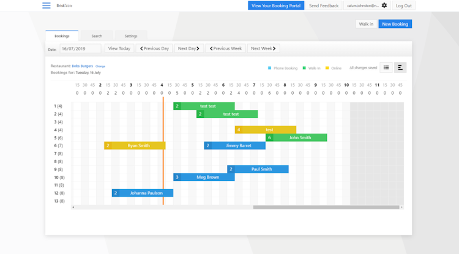Click the 4 o'clock hour header
459x254 pixels.
pyautogui.click(x=162, y=85)
